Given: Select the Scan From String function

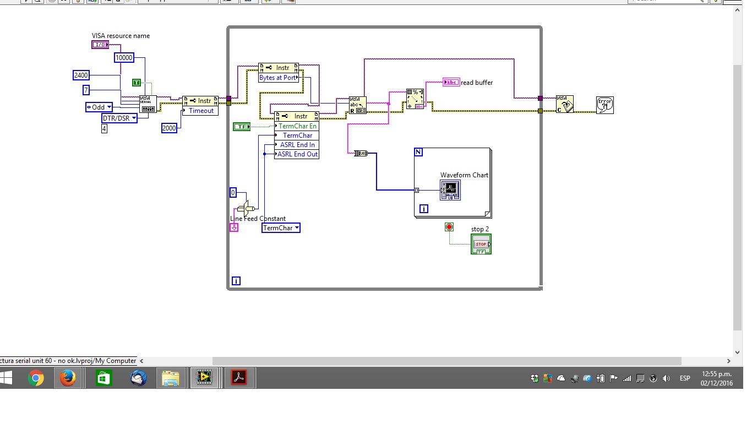Looking at the screenshot, I should [x=416, y=99].
